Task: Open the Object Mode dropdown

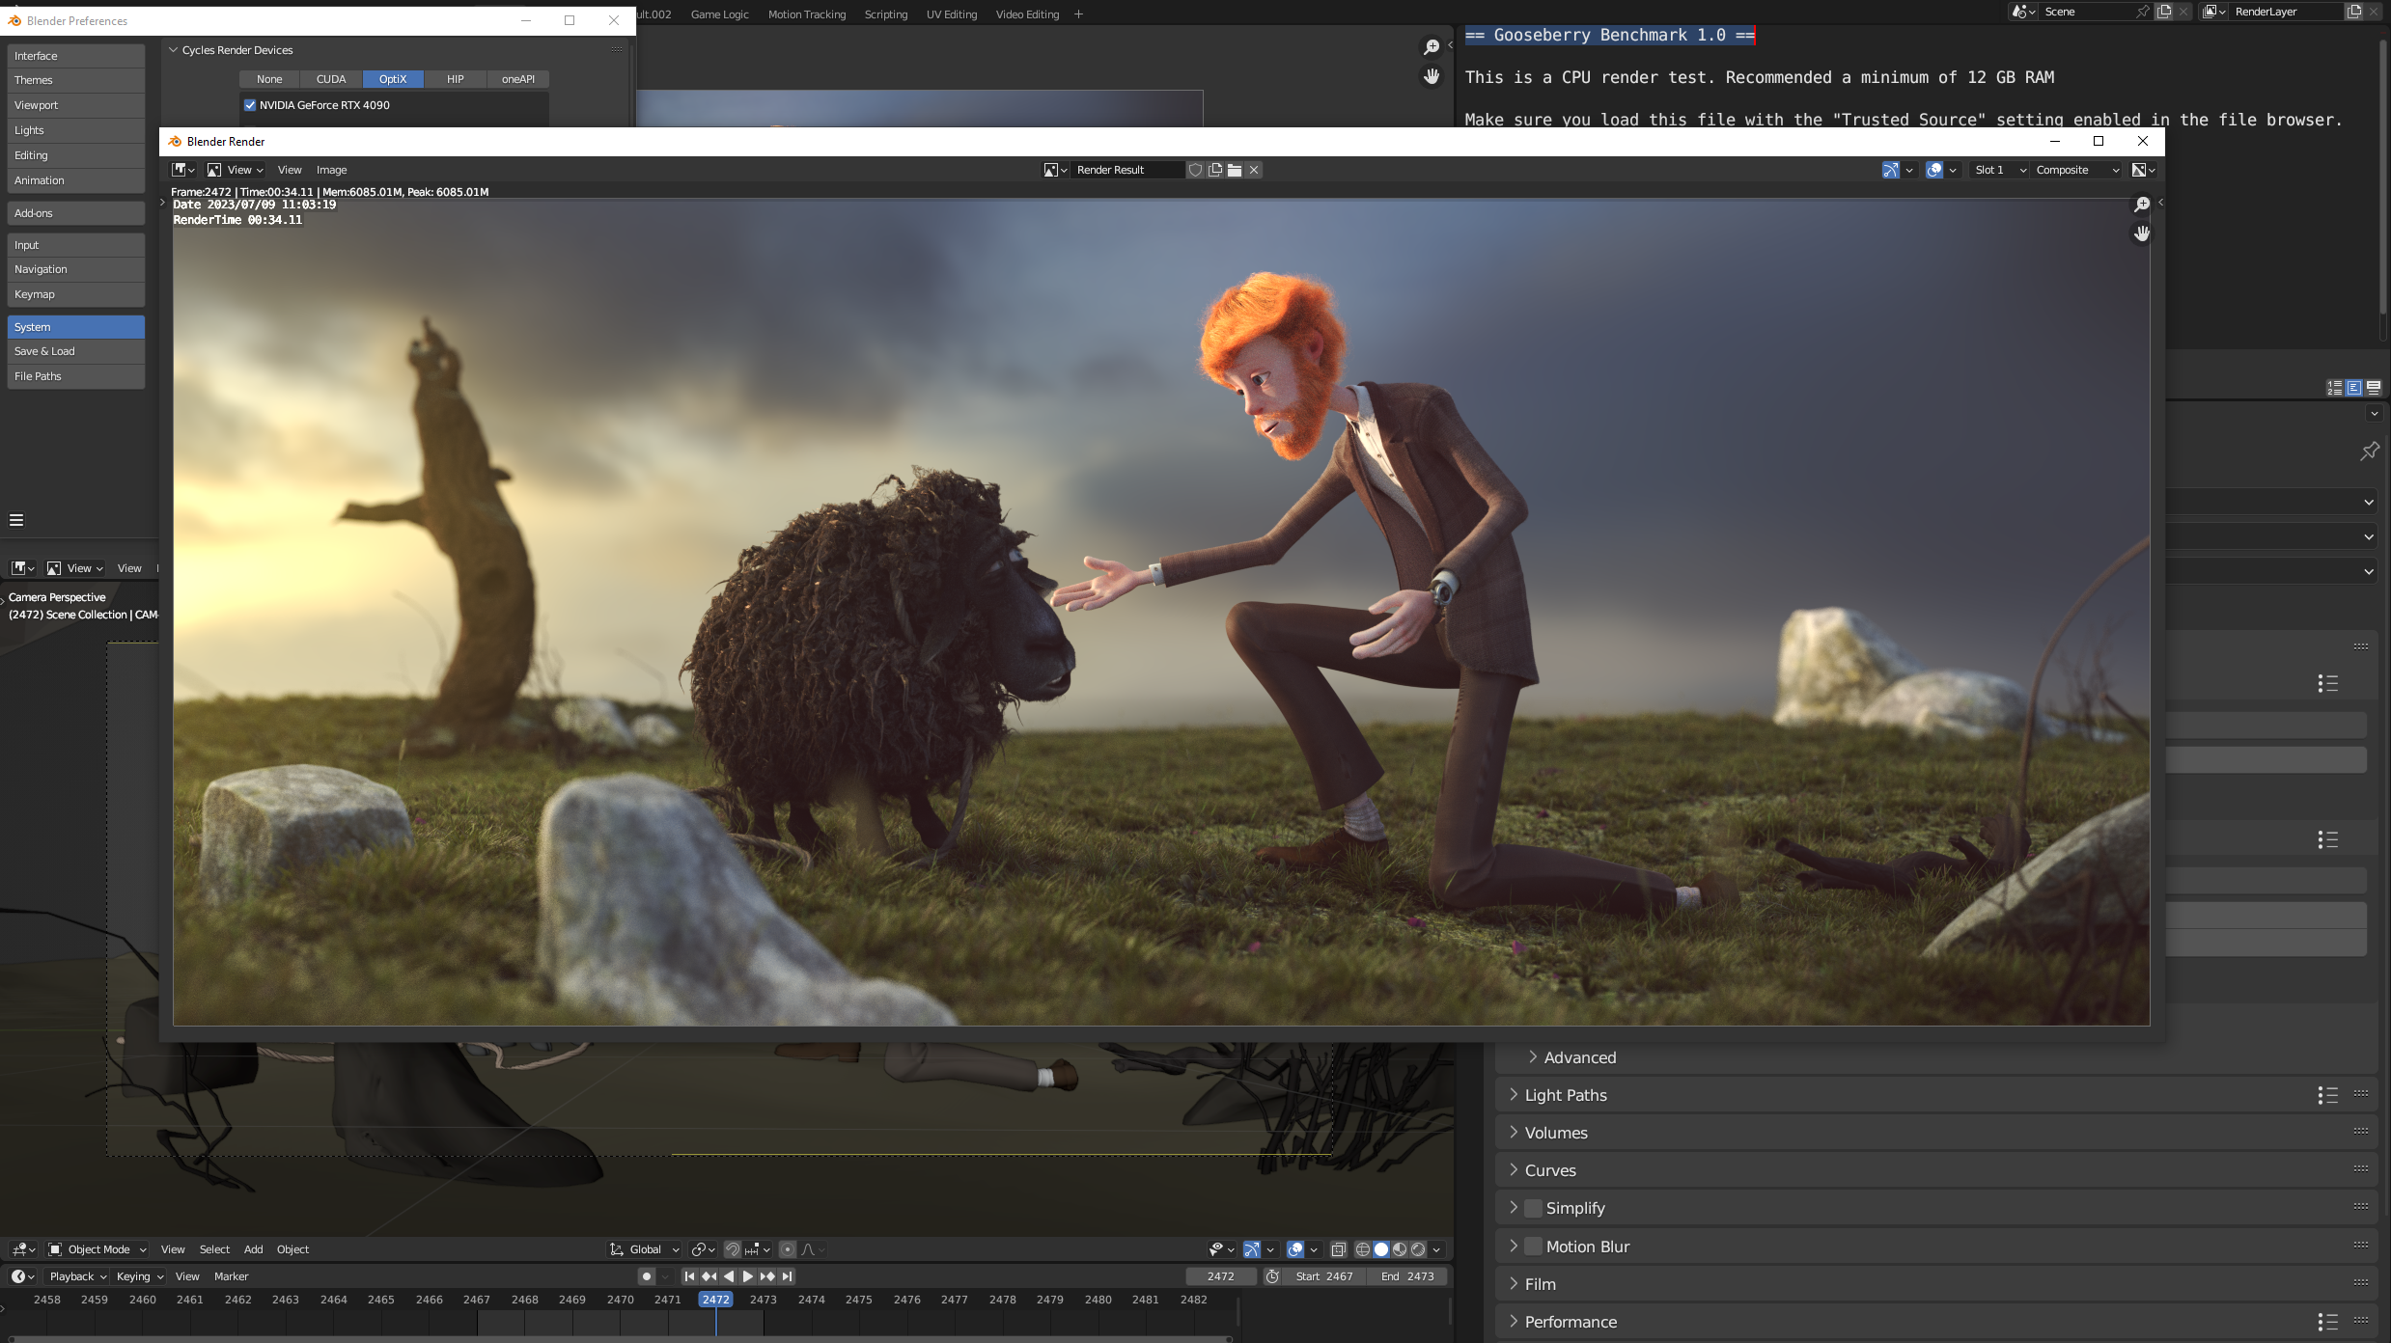Action: point(97,1249)
